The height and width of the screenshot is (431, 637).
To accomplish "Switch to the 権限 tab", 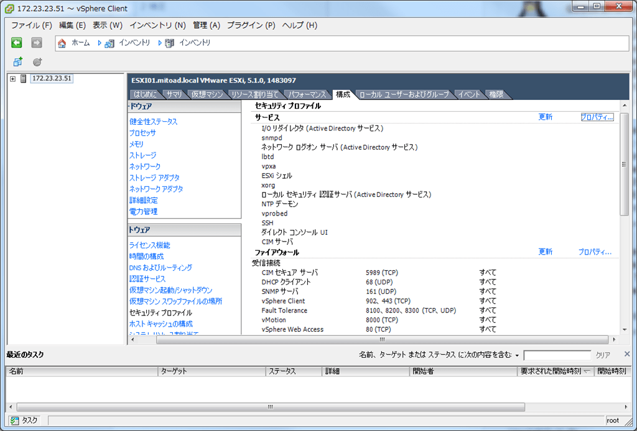I will (496, 94).
